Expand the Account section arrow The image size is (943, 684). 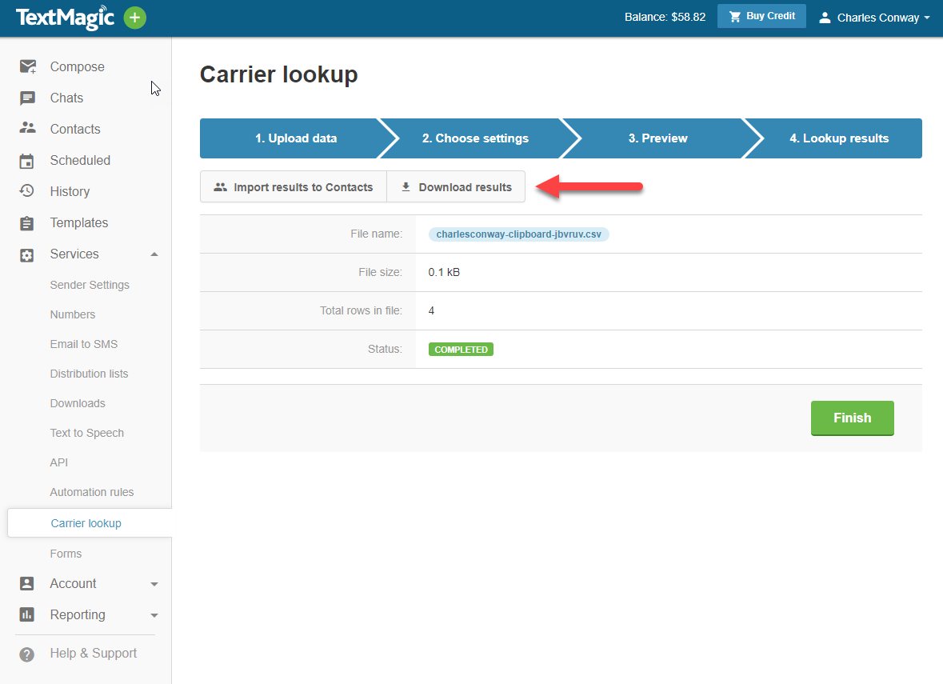[154, 584]
